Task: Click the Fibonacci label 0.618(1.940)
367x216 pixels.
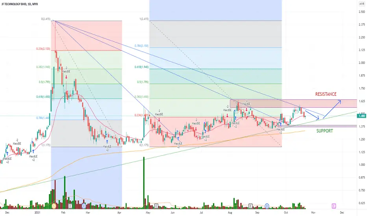Action: (x=141, y=67)
